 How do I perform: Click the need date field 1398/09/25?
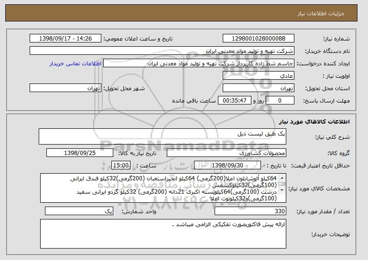[x=80, y=153]
